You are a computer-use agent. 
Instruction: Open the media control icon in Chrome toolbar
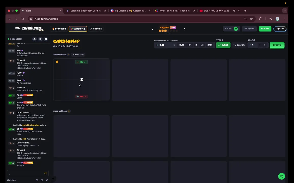click(271, 19)
